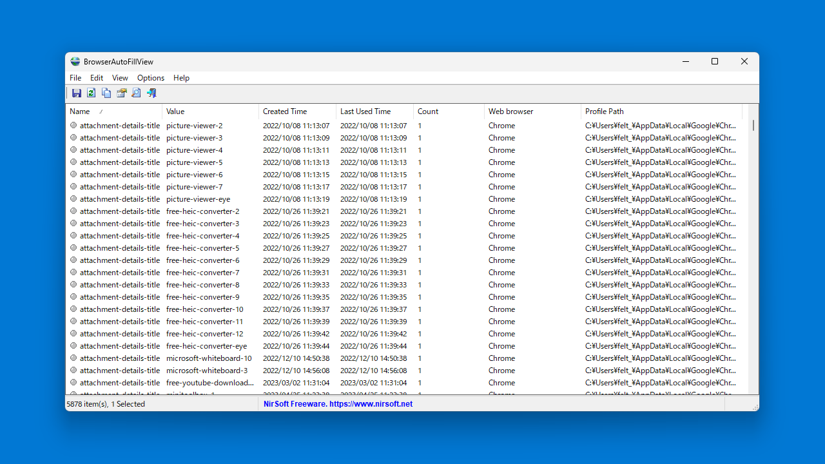The image size is (825, 464).
Task: Sort by the Last Used Time column header
Action: point(374,111)
